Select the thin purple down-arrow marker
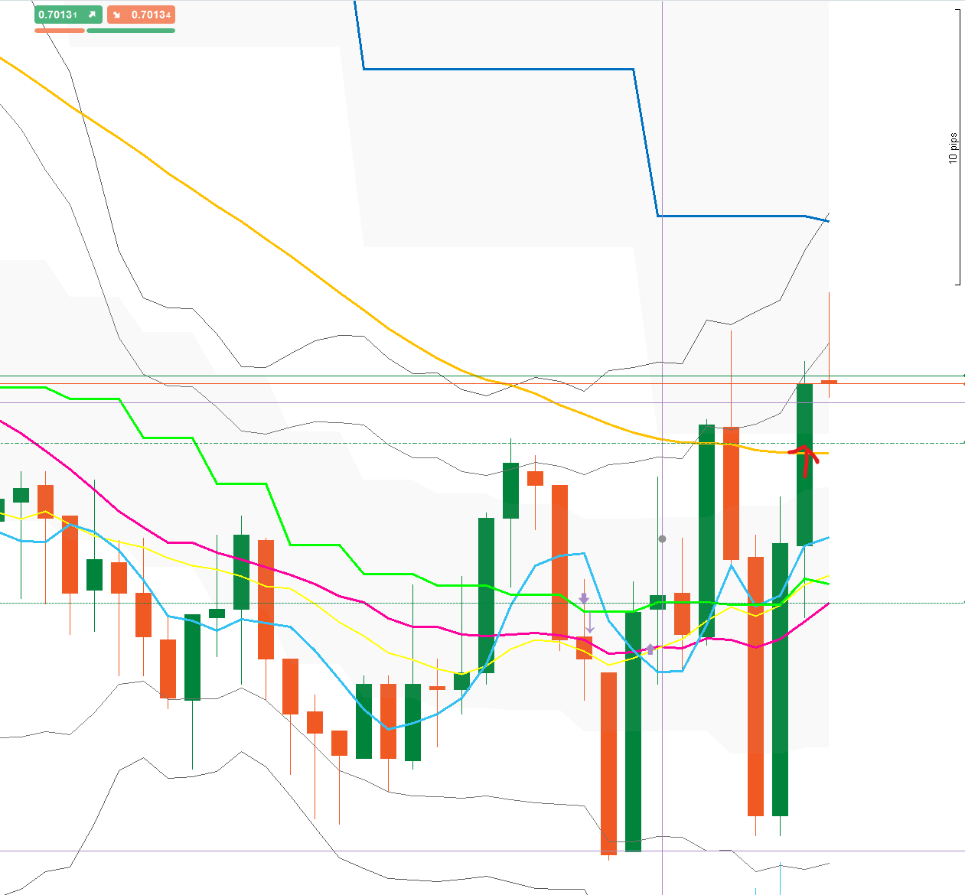The image size is (965, 895). 590,623
